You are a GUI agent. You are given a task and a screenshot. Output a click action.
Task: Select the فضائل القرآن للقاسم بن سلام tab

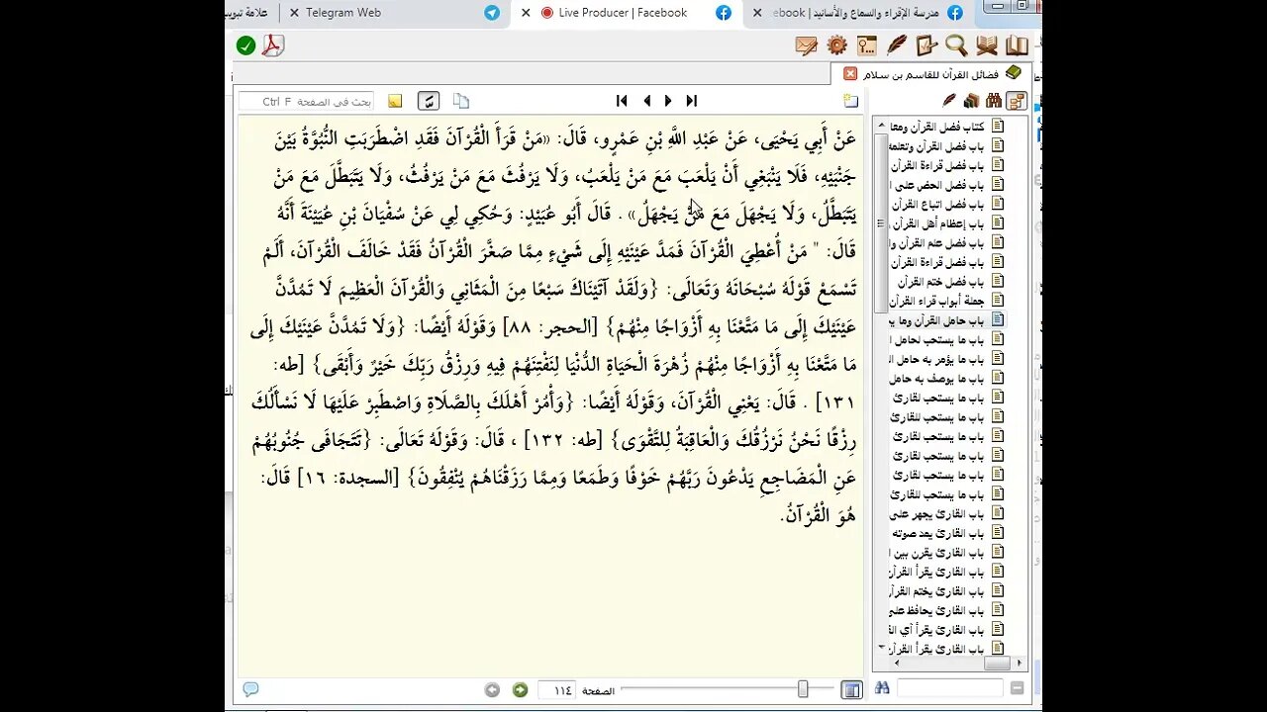click(x=932, y=73)
